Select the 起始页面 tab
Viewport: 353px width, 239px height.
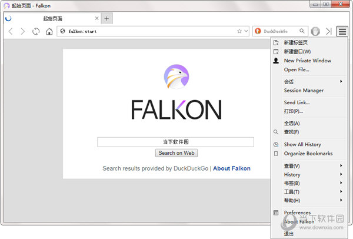[x=52, y=18]
